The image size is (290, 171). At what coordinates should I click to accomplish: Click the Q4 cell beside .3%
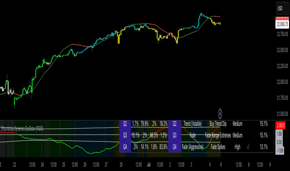[x=125, y=147]
